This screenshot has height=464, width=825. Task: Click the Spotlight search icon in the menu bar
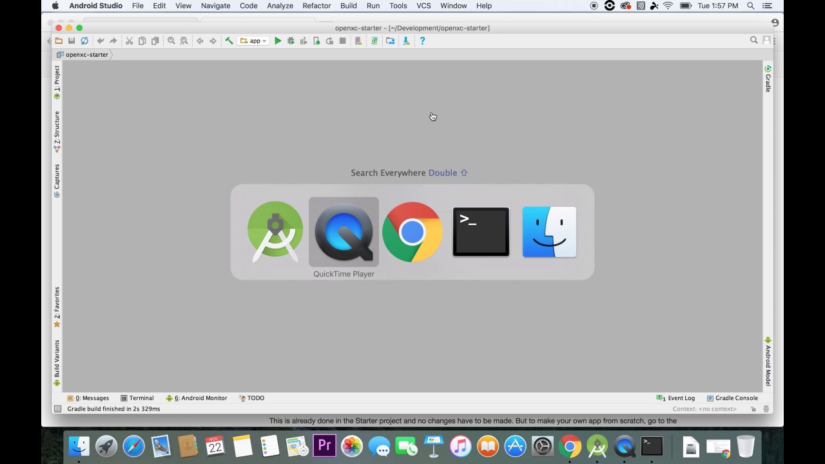pyautogui.click(x=751, y=6)
